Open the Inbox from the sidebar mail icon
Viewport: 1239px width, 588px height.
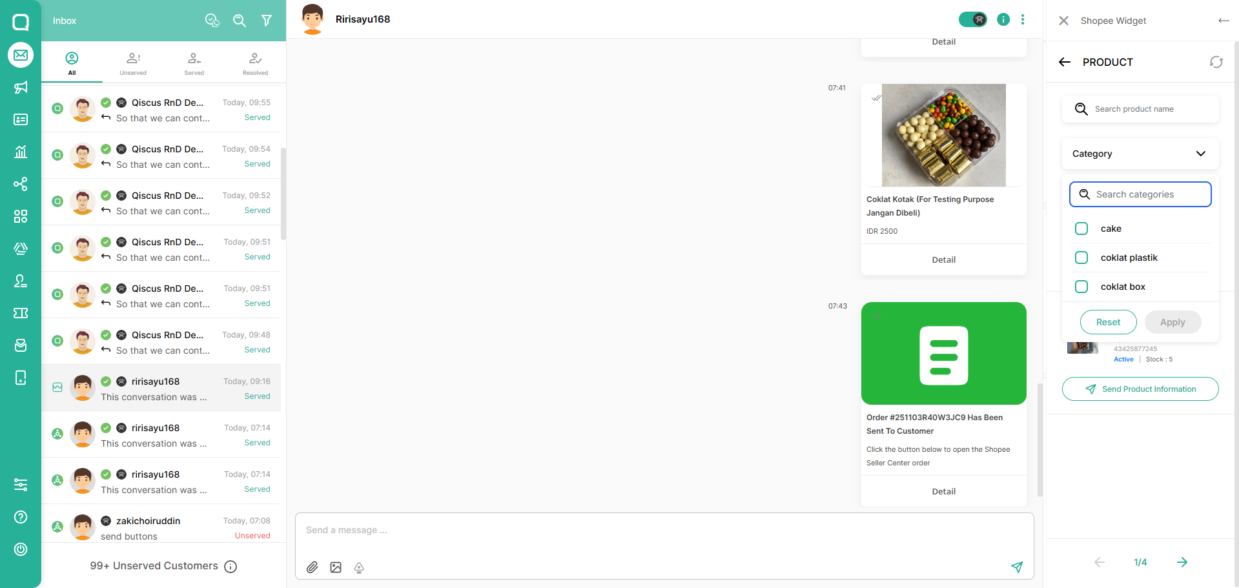[x=21, y=55]
